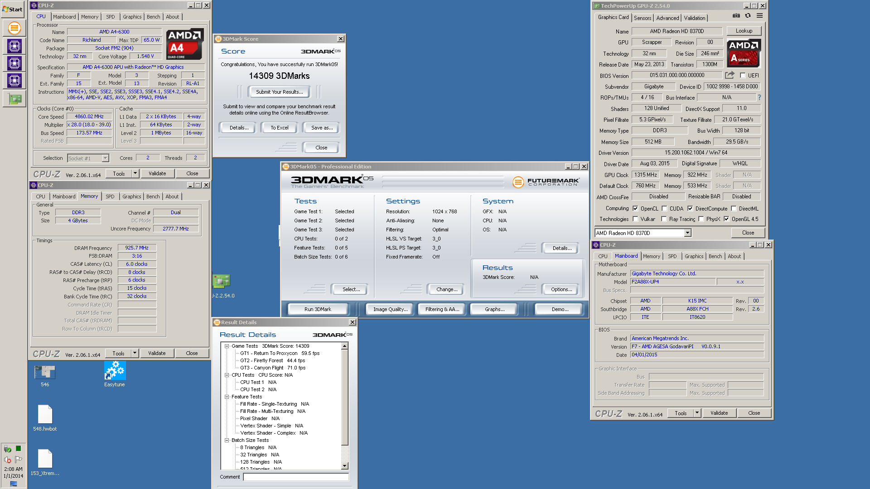Click the muted speaker tray icon

point(8,460)
